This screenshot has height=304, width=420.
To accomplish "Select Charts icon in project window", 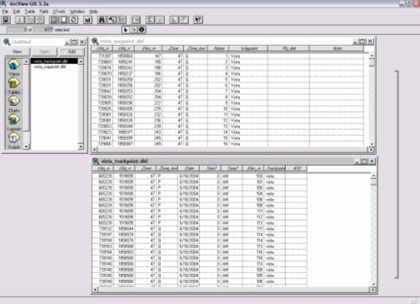I will [14, 104].
